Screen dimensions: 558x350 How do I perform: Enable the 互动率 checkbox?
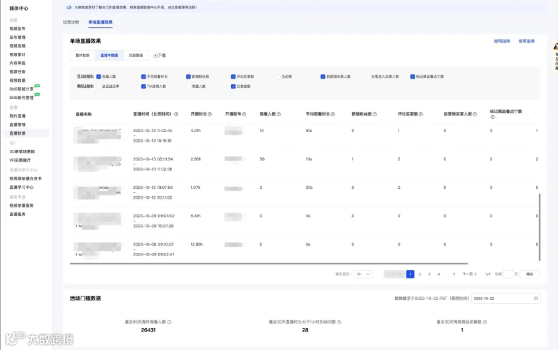(278, 77)
